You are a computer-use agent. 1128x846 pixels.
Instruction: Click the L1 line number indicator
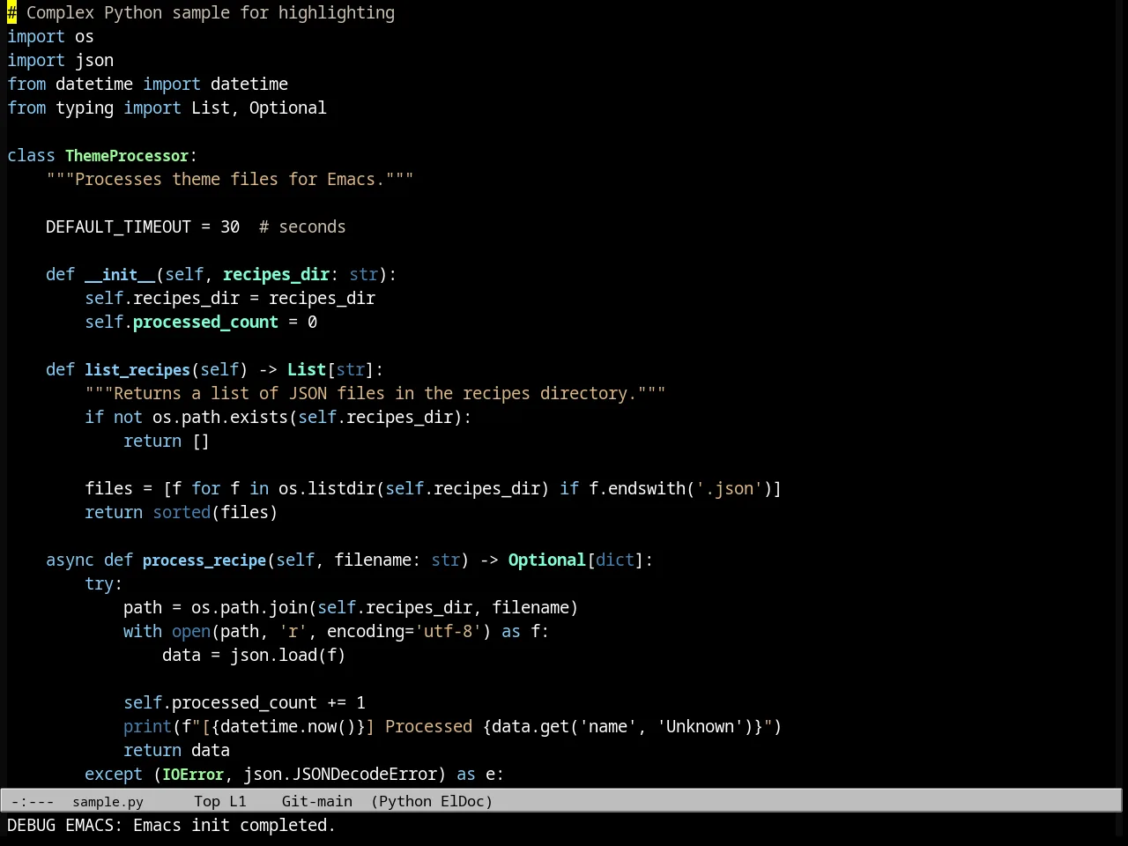[x=238, y=801]
